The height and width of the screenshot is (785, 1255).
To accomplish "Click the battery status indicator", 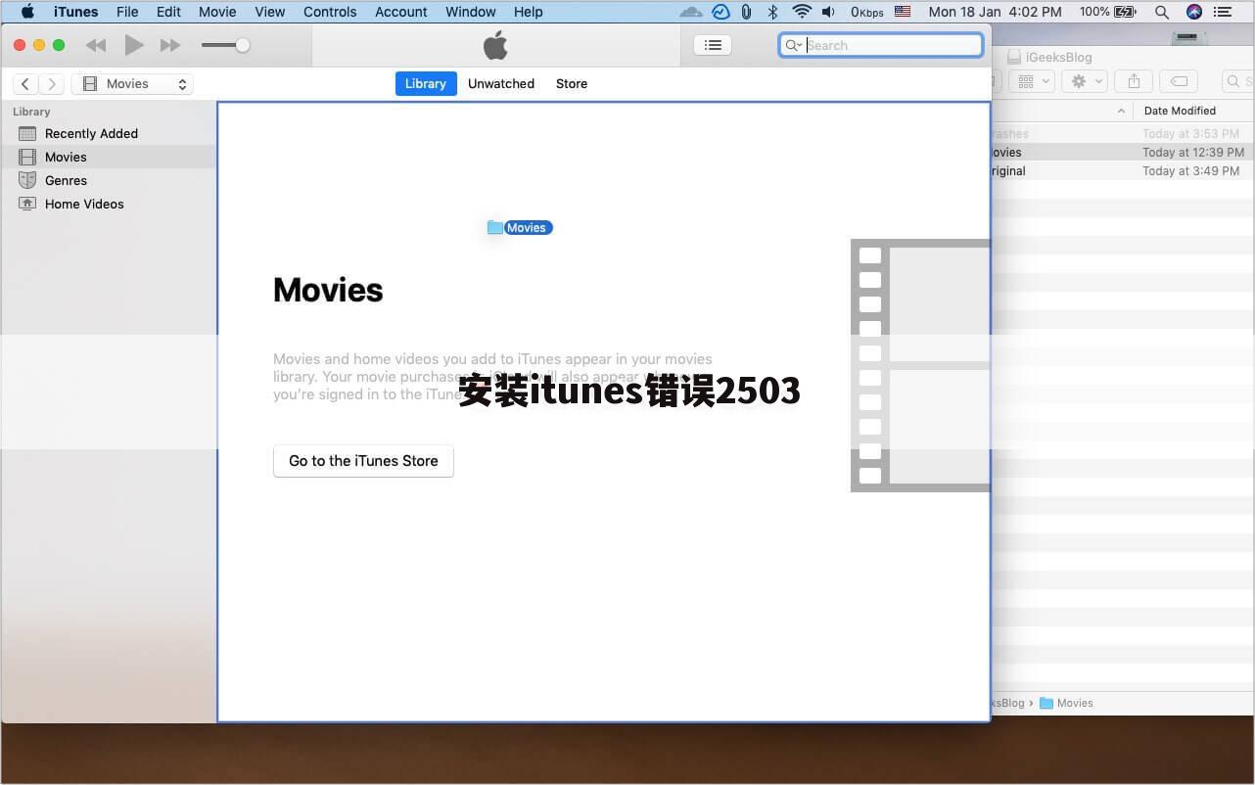I will pos(1107,12).
